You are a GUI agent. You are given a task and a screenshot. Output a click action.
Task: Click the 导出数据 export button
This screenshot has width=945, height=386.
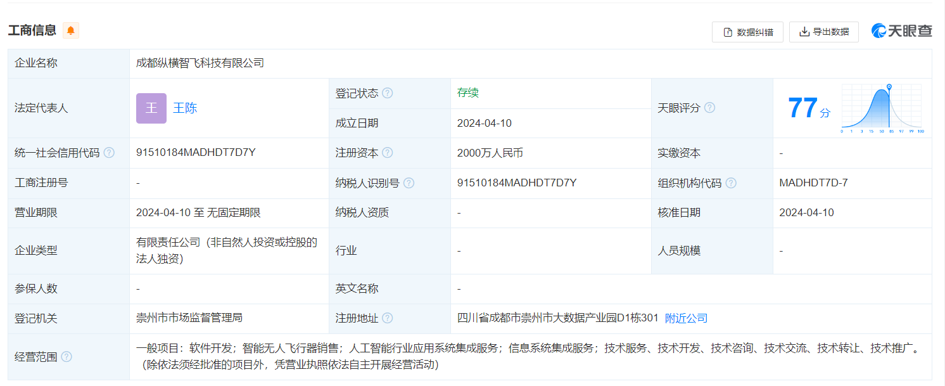click(x=823, y=32)
